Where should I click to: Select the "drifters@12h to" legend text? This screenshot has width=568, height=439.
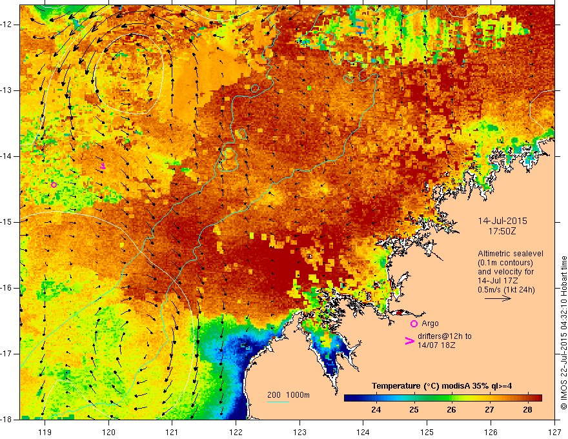[445, 336]
